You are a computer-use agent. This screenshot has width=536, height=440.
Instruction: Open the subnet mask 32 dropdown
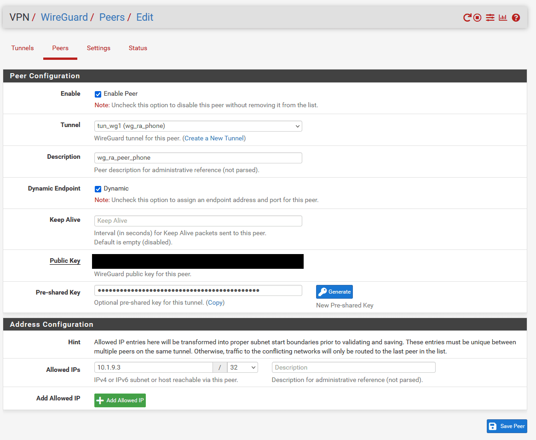242,368
